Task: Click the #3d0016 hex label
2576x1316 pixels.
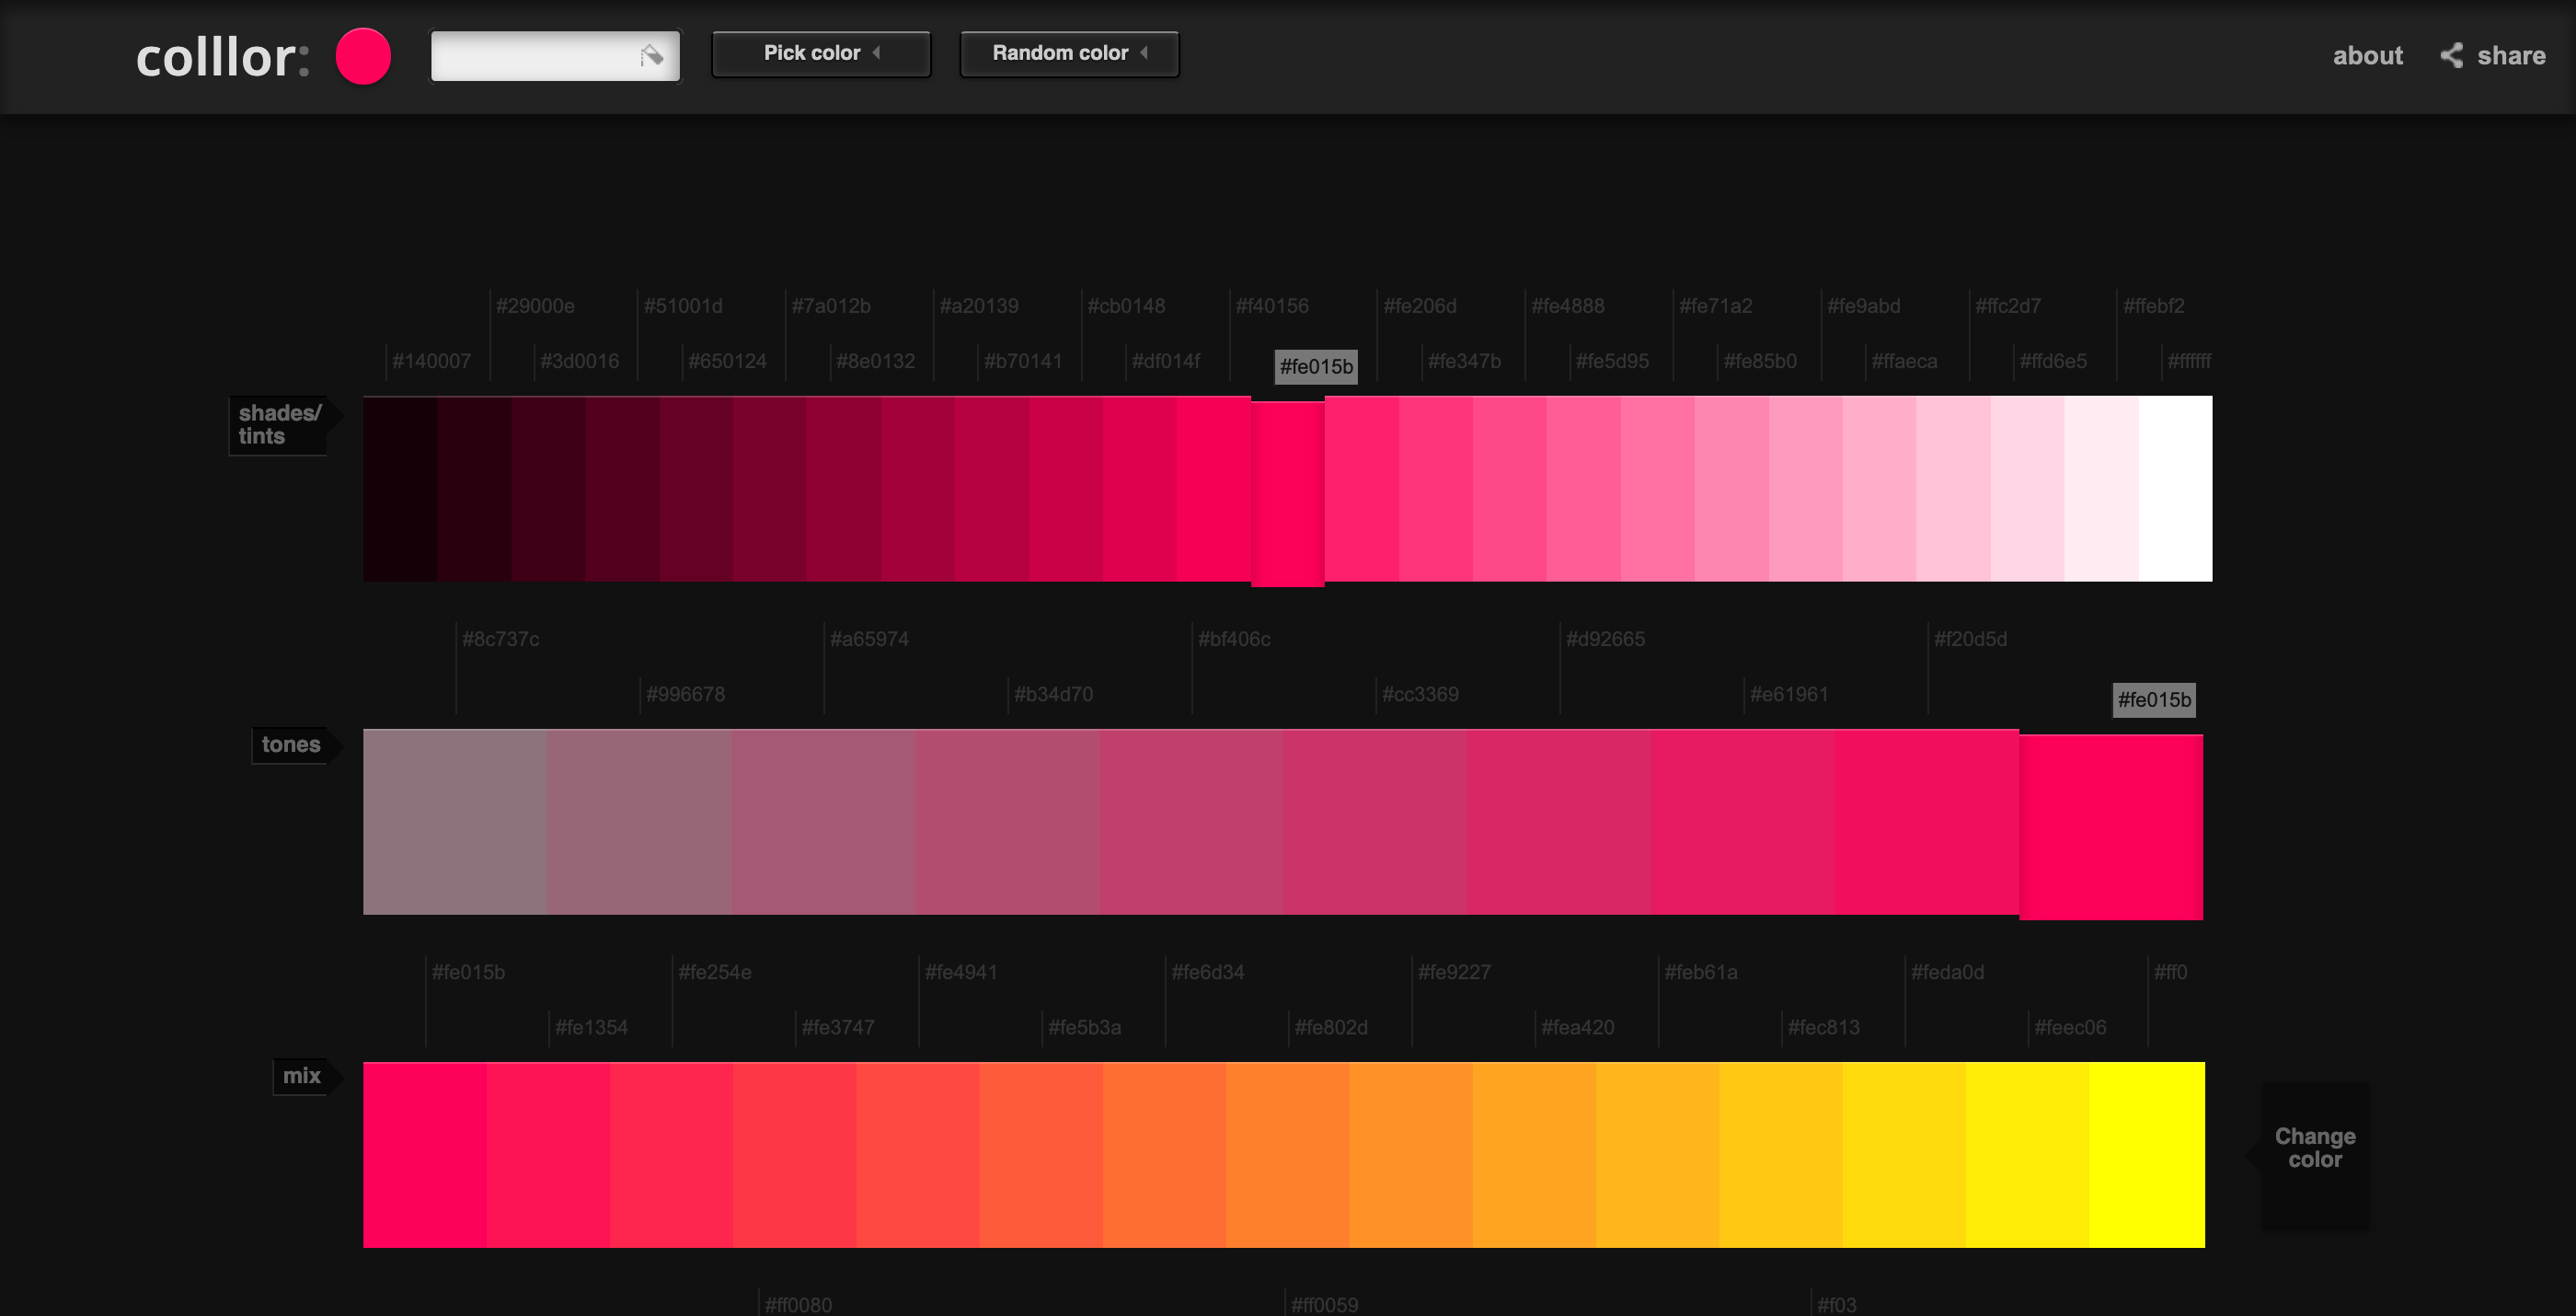Action: (x=580, y=361)
